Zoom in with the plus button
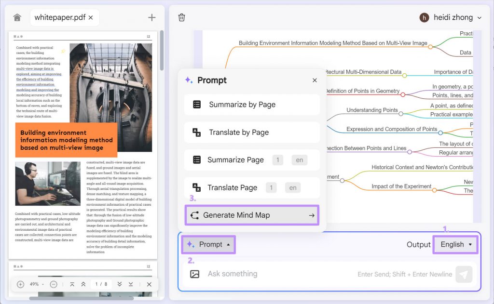 pyautogui.click(x=20, y=284)
